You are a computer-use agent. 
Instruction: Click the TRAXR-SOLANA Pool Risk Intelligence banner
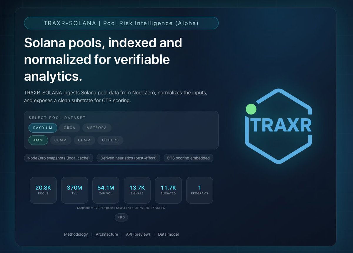121,23
